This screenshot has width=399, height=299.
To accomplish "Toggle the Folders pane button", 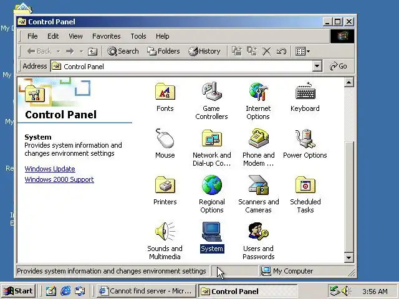I will (x=163, y=51).
